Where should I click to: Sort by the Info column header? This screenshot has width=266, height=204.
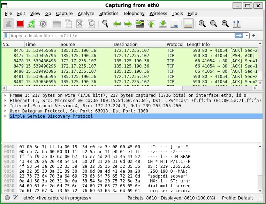coord(229,45)
